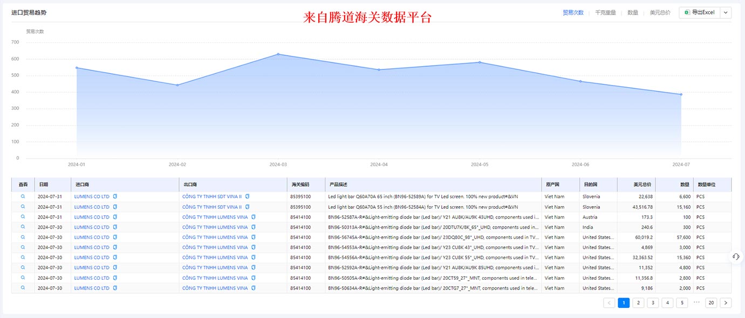The height and width of the screenshot is (318, 745).
Task: Click the view magnifier in the BN96-54556A row
Action: [x=23, y=257]
